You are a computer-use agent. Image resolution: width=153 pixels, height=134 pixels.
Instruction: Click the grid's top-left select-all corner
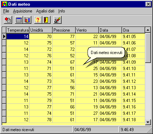(4, 30)
